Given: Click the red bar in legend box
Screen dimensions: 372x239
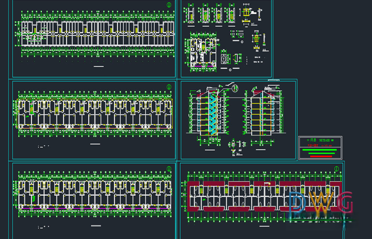Looking at the screenshot, I should point(321,156).
